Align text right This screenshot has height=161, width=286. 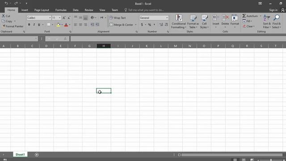click(x=85, y=25)
